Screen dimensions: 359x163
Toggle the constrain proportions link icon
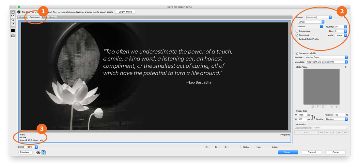[313, 117]
